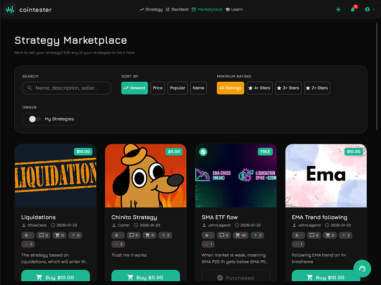Image resolution: width=381 pixels, height=285 pixels.
Task: Click the star rating chip on Liquidations
Action: click(28, 235)
